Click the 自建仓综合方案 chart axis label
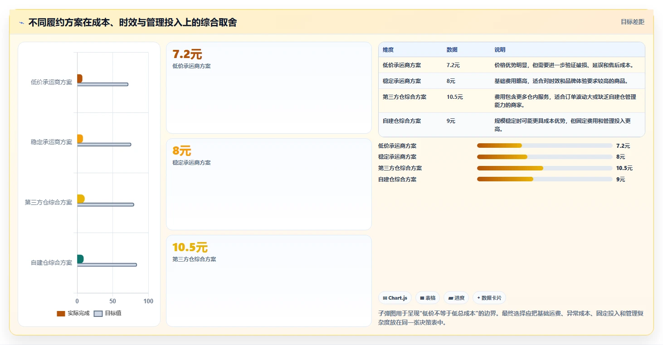 tap(51, 262)
